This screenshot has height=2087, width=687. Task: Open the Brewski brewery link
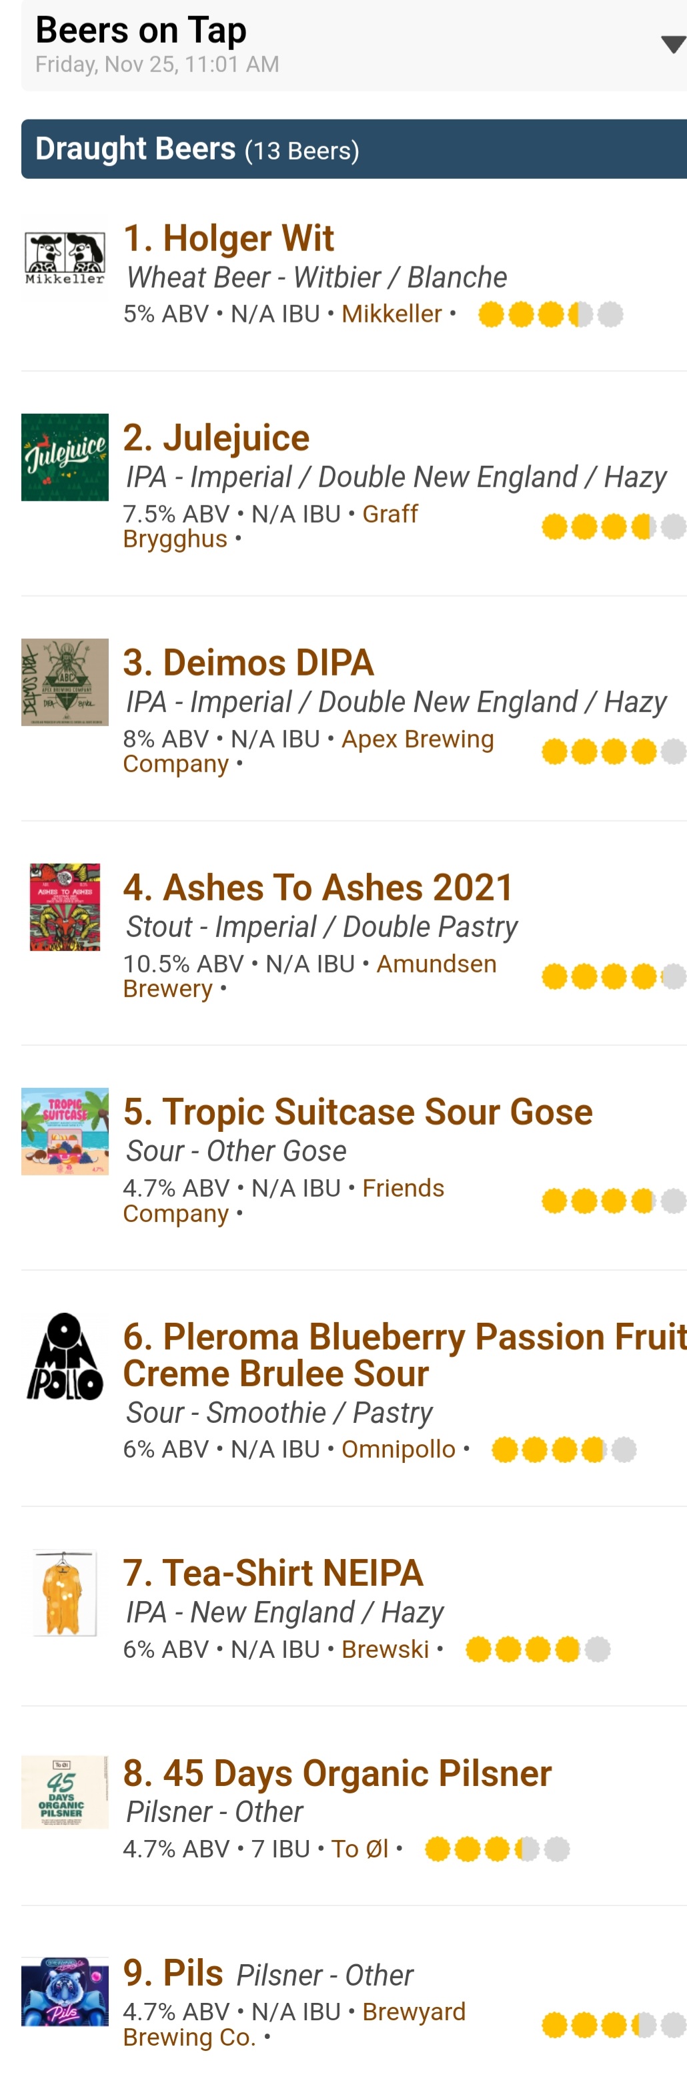(385, 1649)
